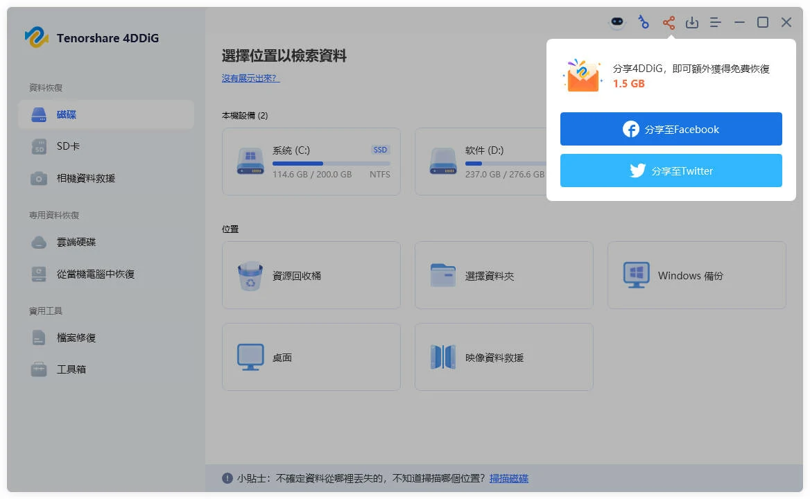Select the 軟件 (D:) drive card

[x=480, y=161]
